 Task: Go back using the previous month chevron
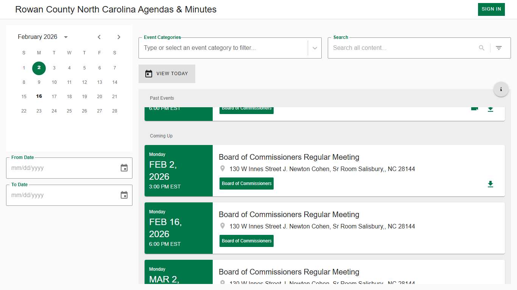99,37
